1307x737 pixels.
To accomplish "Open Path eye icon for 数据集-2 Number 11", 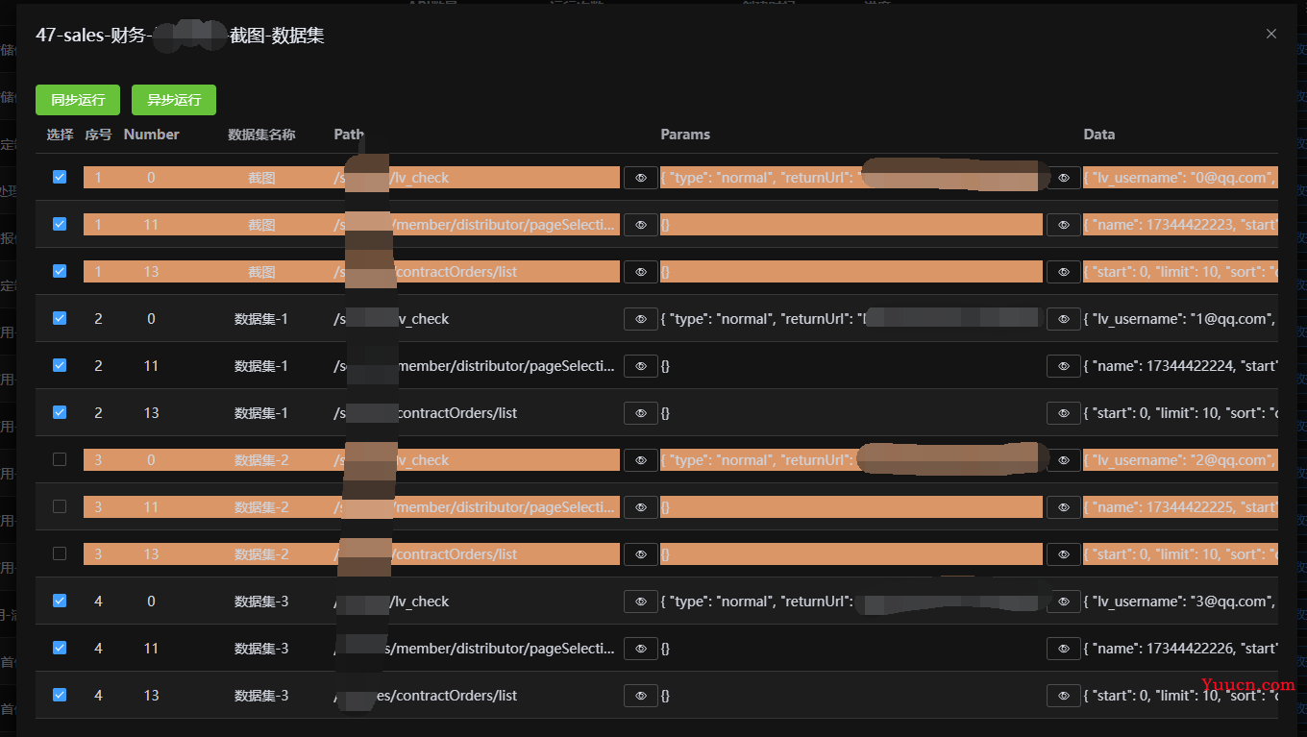I will pyautogui.click(x=641, y=507).
